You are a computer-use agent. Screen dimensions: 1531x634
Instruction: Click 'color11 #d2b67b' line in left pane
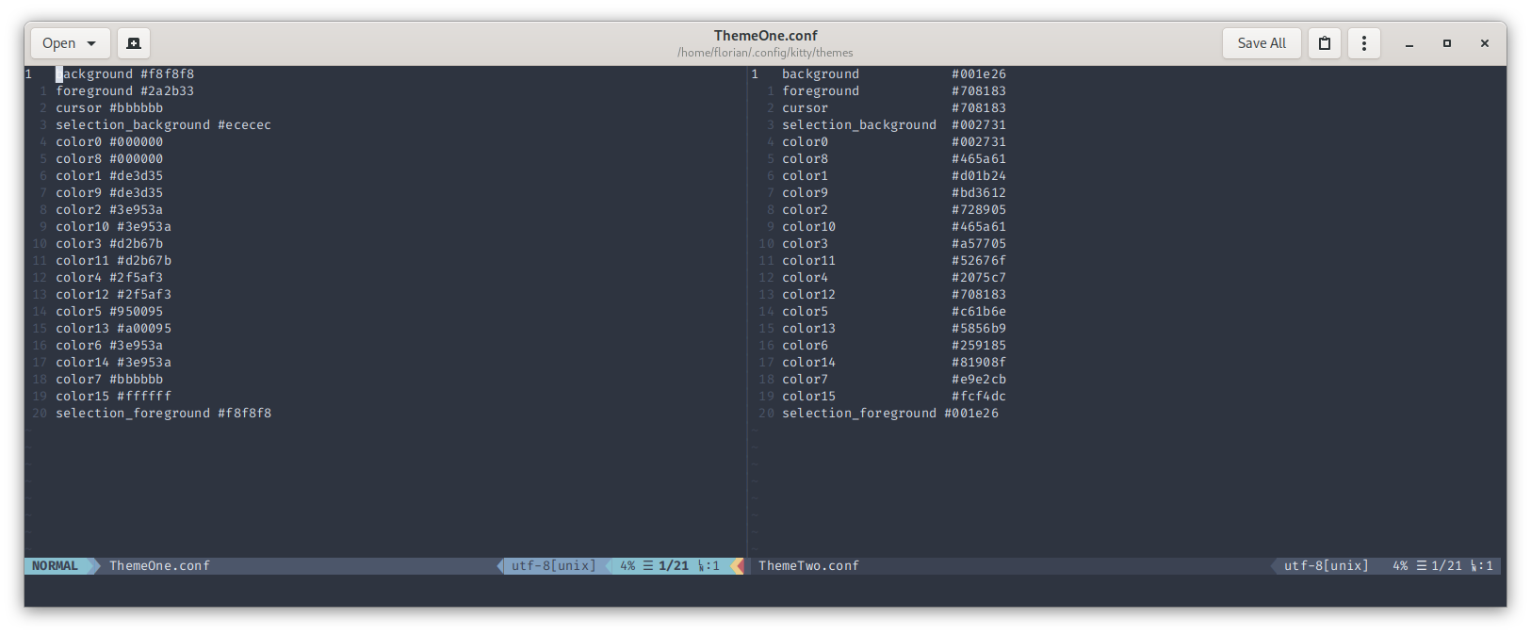[x=113, y=261]
